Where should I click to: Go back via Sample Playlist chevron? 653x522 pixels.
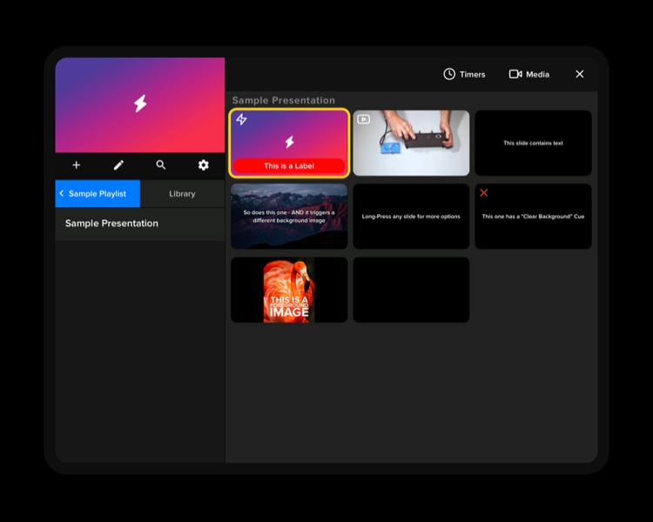[x=62, y=194]
